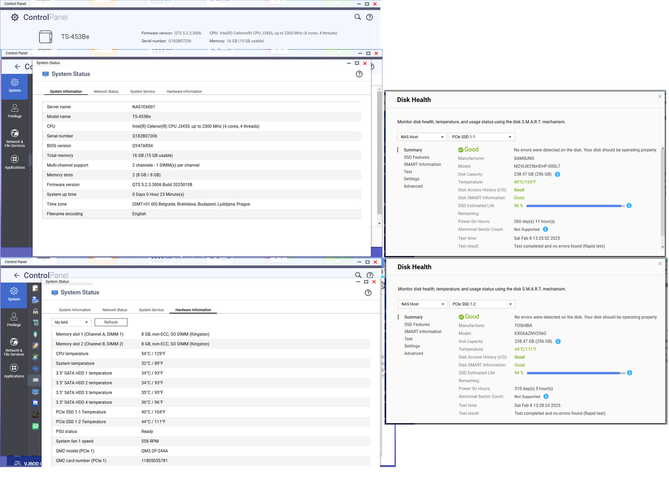Click the Abnormal Sector Count info icon for the TOSHIBA disk
This screenshot has height=486, width=669.
546,397
